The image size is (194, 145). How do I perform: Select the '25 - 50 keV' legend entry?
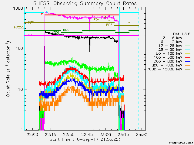175,50
